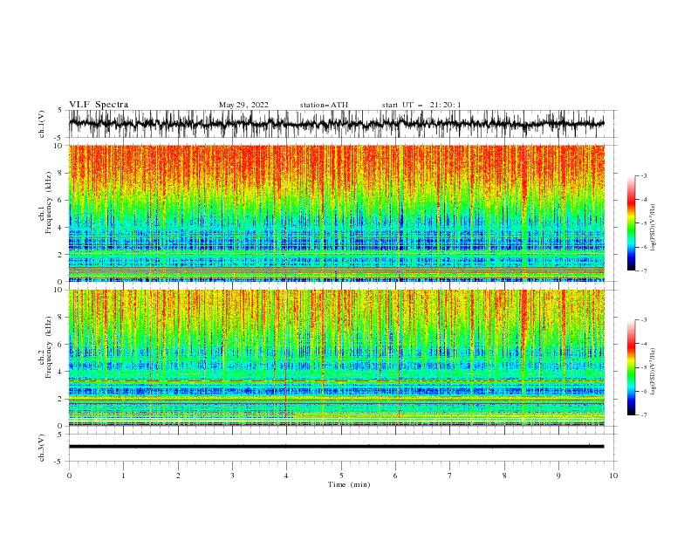Image resolution: width=691 pixels, height=534 pixels.
Task: Click the lower PSD color scale bar
Action: click(x=631, y=367)
